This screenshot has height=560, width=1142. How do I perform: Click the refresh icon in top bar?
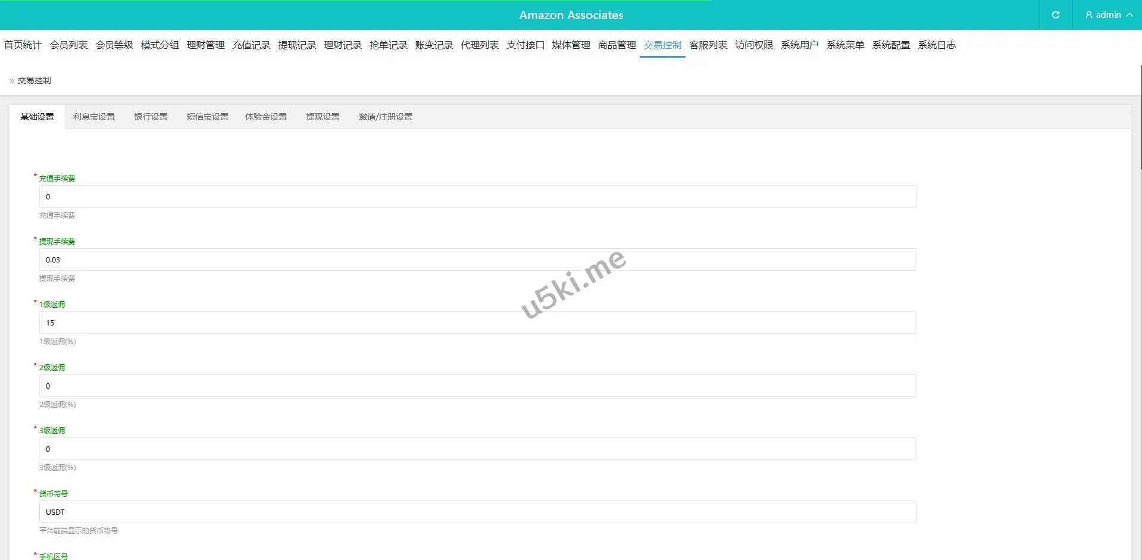tap(1055, 15)
